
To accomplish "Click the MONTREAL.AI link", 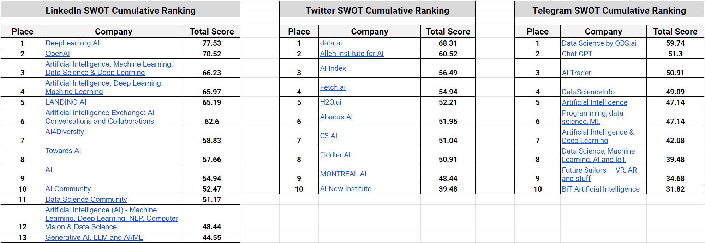I will [343, 174].
